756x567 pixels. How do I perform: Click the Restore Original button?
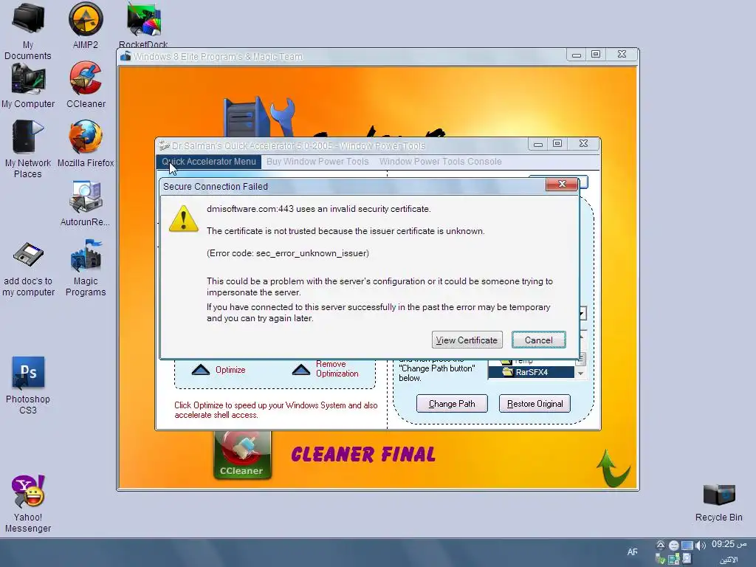(x=535, y=404)
